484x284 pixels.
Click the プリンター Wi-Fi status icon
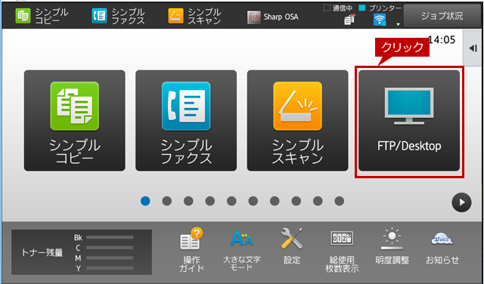pyautogui.click(x=380, y=20)
